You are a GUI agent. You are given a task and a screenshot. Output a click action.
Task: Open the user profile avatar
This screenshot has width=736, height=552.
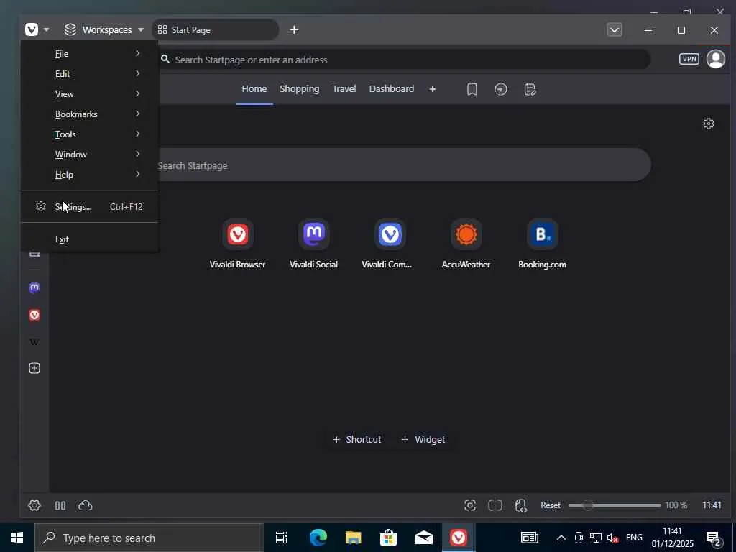pyautogui.click(x=716, y=59)
